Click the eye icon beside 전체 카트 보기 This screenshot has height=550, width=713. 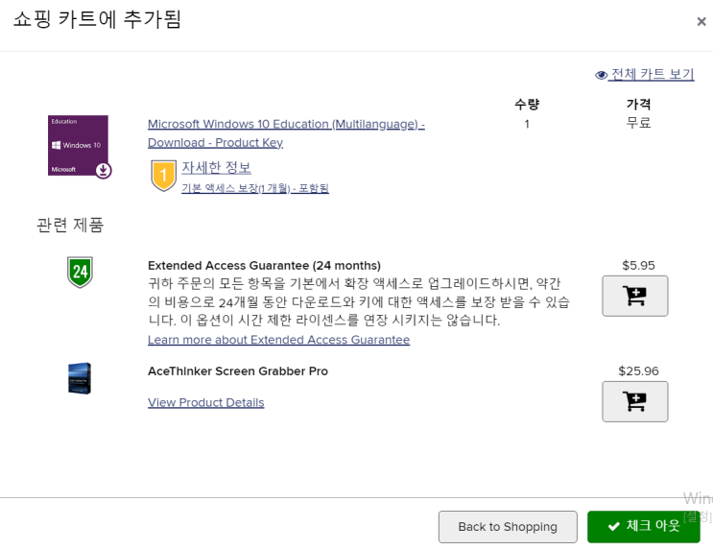[x=601, y=75]
